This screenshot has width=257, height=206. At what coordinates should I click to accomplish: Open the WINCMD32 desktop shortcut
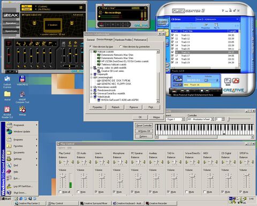click(x=22, y=80)
